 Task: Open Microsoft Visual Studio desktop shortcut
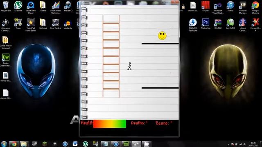[x=218, y=8]
